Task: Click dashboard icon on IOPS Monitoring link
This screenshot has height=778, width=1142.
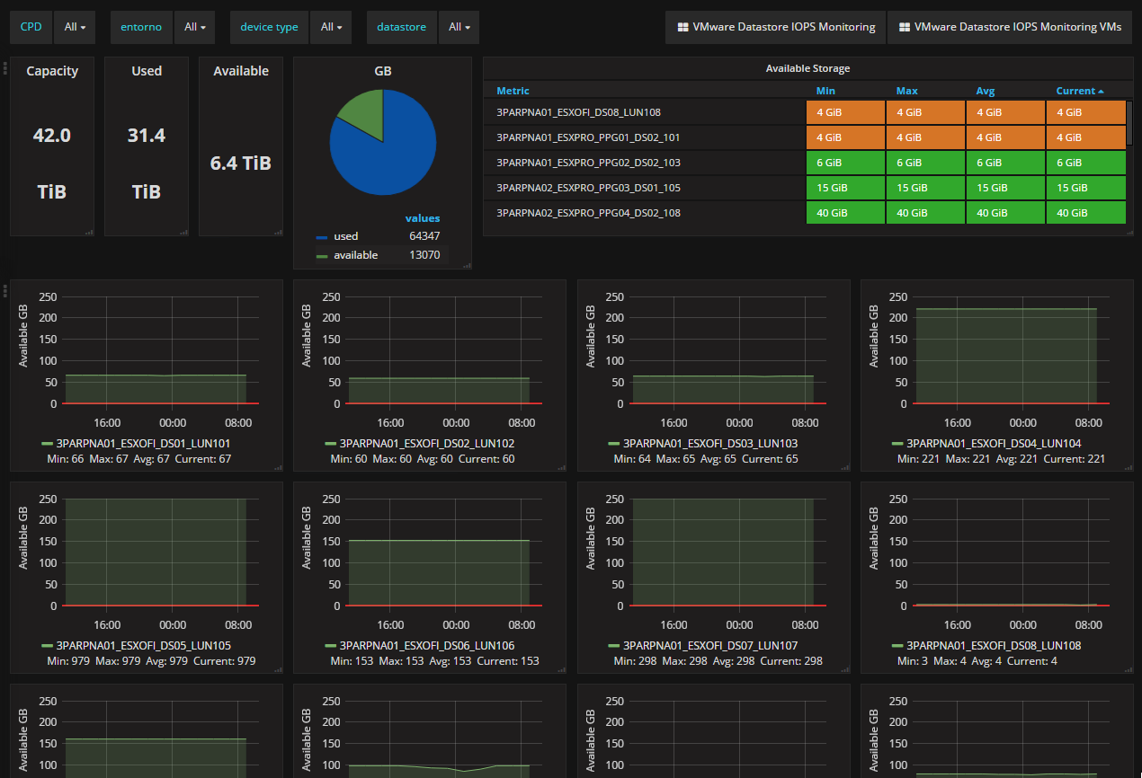Action: (x=683, y=27)
